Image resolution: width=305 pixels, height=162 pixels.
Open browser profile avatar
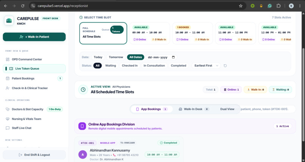coord(291,6)
